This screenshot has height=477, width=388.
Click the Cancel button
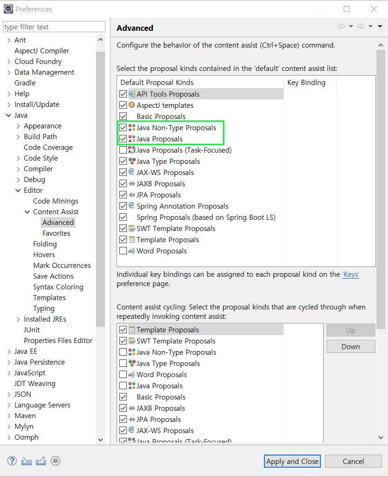pyautogui.click(x=353, y=461)
